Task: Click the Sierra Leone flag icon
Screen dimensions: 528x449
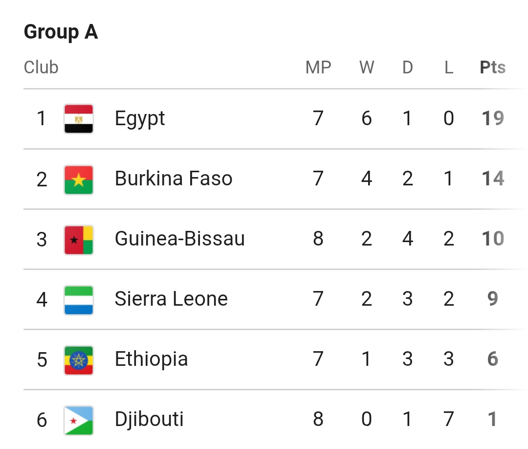Action: pyautogui.click(x=79, y=299)
